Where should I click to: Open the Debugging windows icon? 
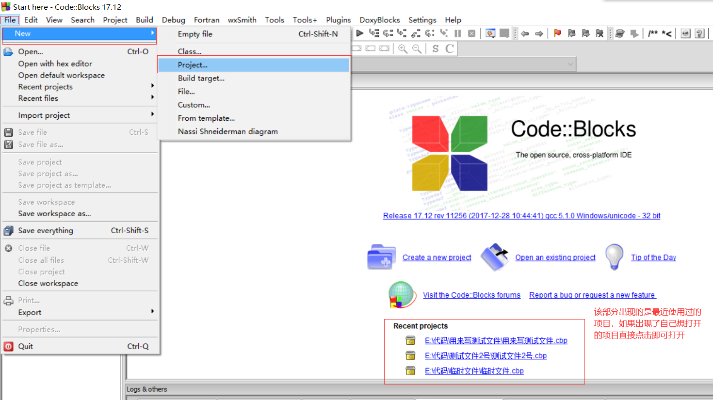(x=490, y=33)
